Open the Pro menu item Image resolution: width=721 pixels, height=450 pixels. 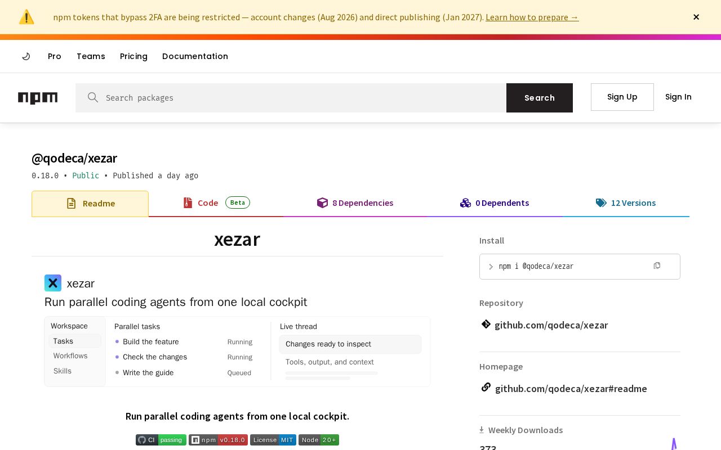click(x=55, y=56)
